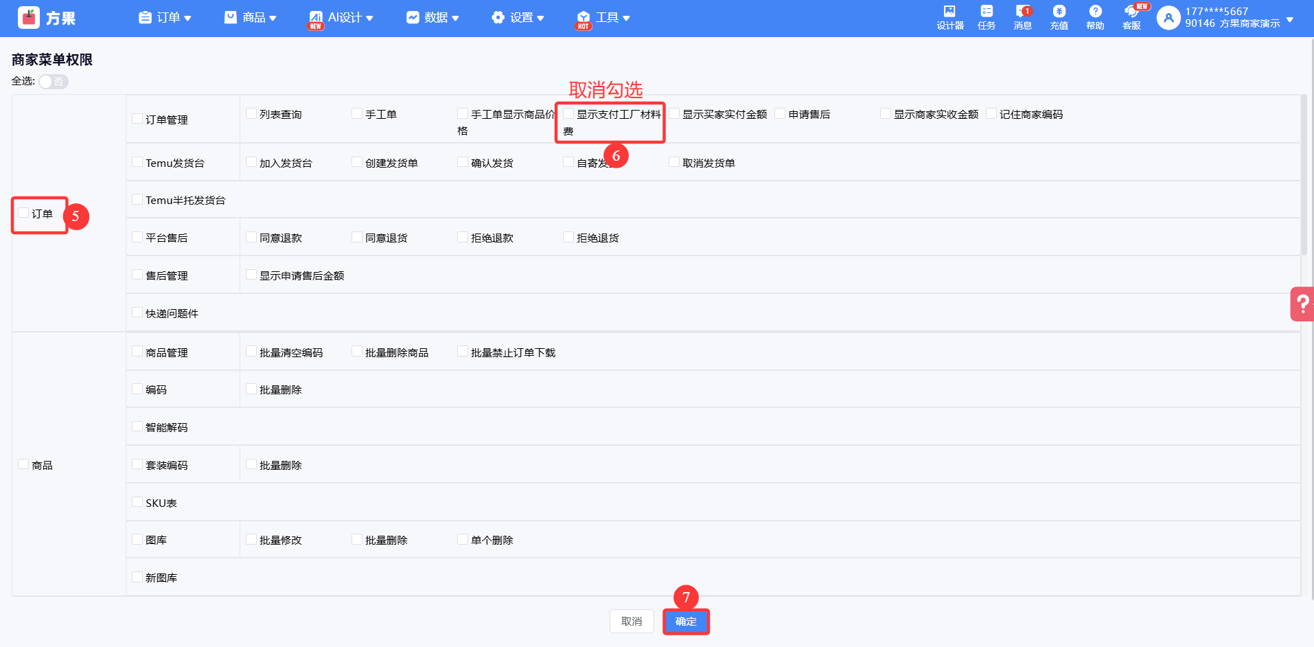Check the Temu发货台 checkbox
1314x647 pixels.
tap(137, 162)
